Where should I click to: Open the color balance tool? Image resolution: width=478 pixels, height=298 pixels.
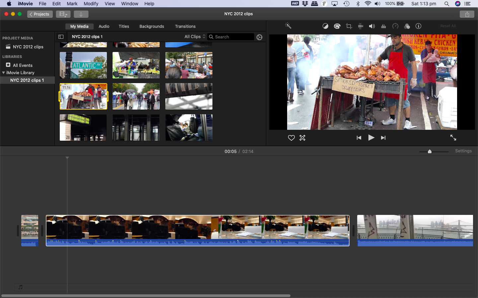(x=325, y=26)
